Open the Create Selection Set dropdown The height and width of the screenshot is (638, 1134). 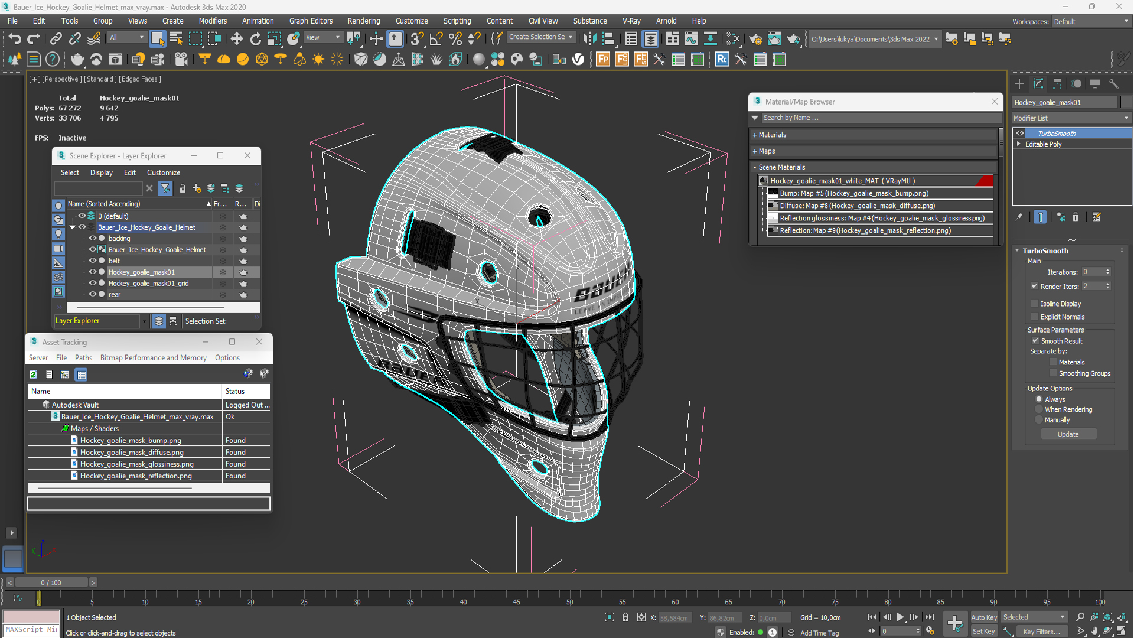click(540, 37)
